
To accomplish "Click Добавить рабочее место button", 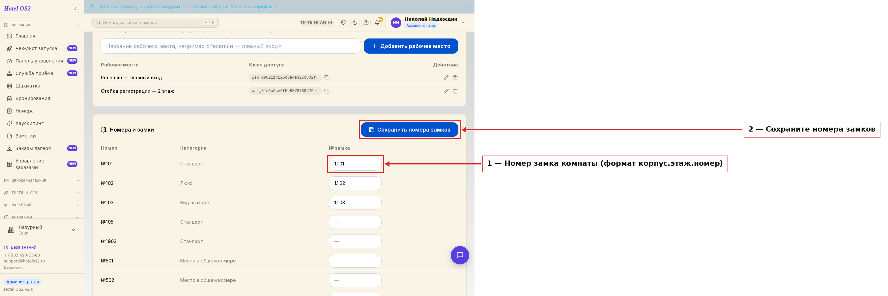I will [x=411, y=46].
